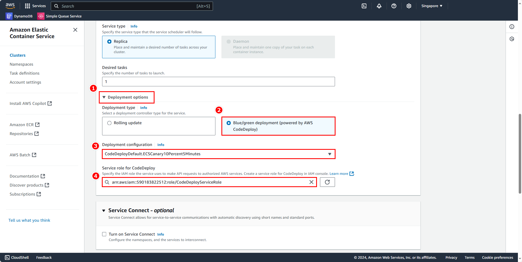Open the info panel icon on right edge

(512, 27)
